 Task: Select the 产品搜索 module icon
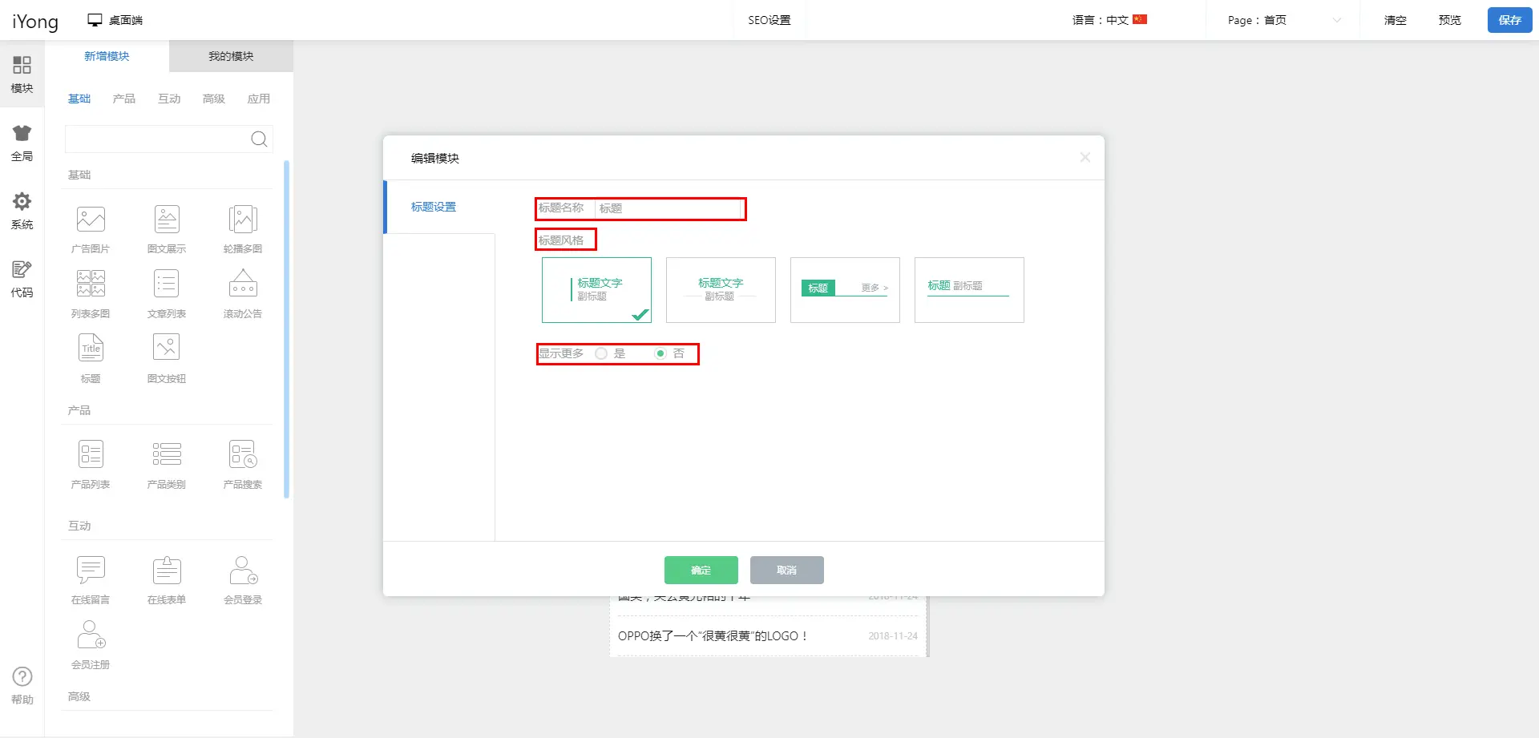tap(243, 455)
